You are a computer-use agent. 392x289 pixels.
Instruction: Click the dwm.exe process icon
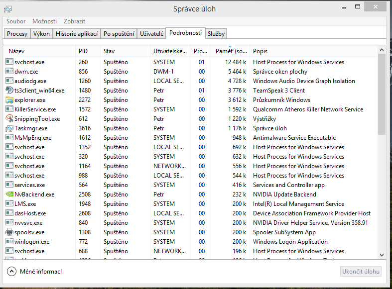pos(9,72)
